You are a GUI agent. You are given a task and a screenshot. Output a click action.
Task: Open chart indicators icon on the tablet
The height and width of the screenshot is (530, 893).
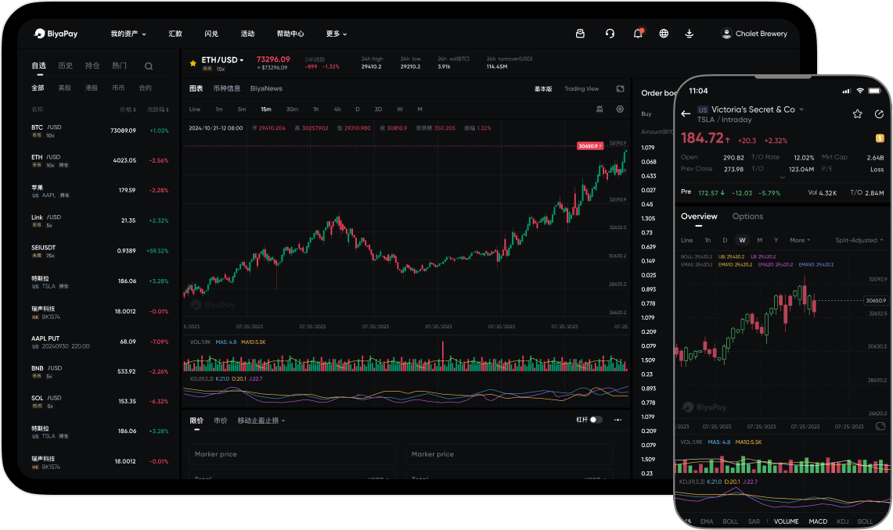coord(600,109)
